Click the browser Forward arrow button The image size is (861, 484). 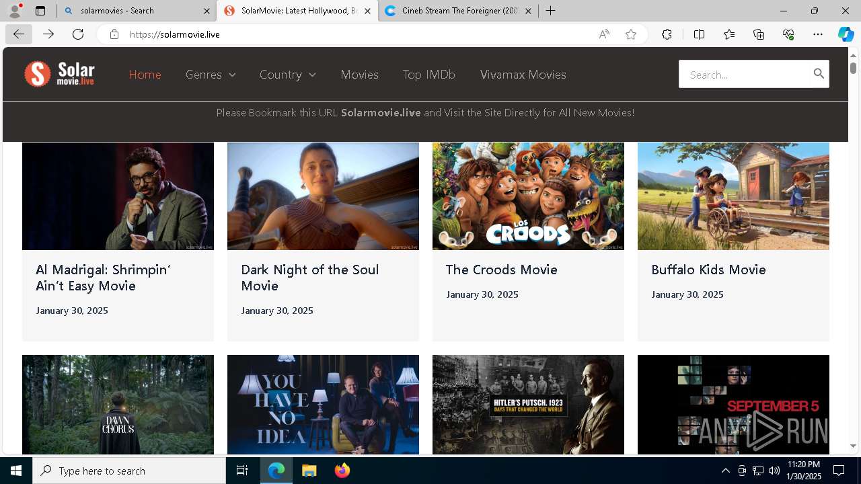pos(48,34)
